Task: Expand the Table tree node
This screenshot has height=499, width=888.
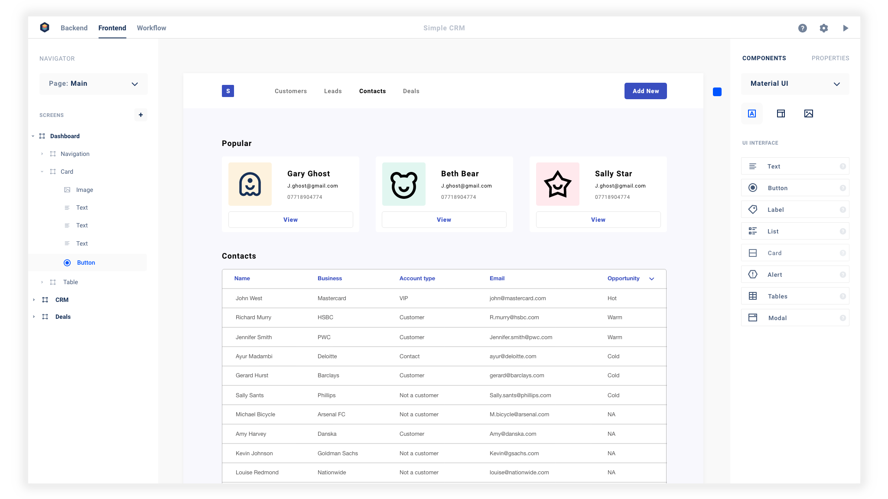Action: click(x=42, y=282)
